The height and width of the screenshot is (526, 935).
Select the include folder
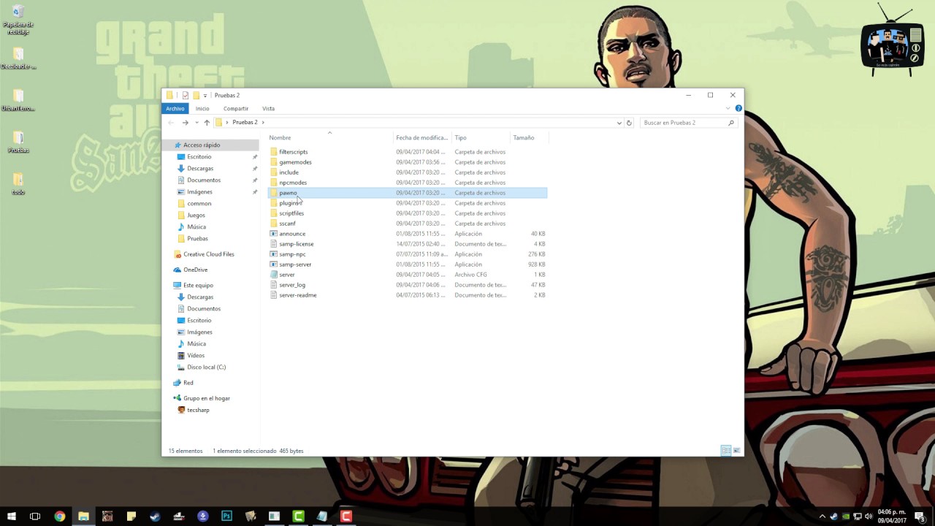pyautogui.click(x=289, y=172)
